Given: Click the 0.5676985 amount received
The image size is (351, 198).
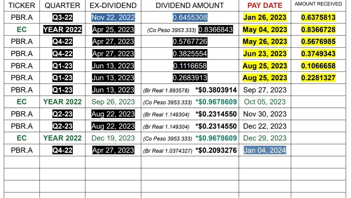Looking at the screenshot, I should click(x=318, y=41).
